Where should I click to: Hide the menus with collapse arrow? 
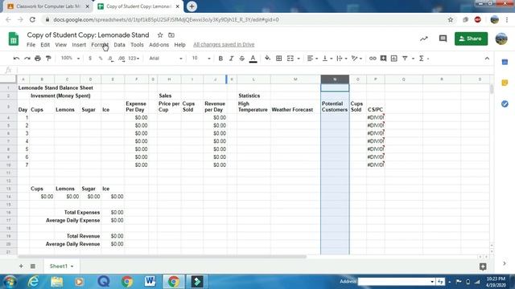[487, 59]
